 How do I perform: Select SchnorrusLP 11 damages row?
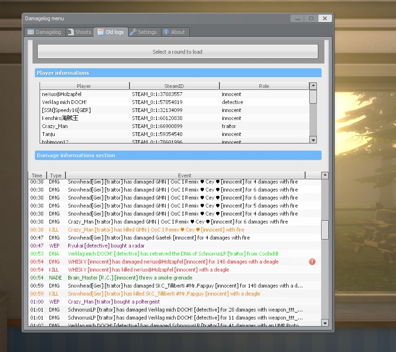(175, 318)
